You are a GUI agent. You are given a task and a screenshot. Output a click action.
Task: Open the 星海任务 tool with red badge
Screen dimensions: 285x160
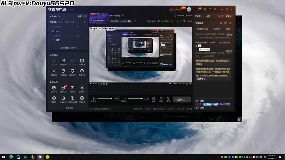coord(63,89)
